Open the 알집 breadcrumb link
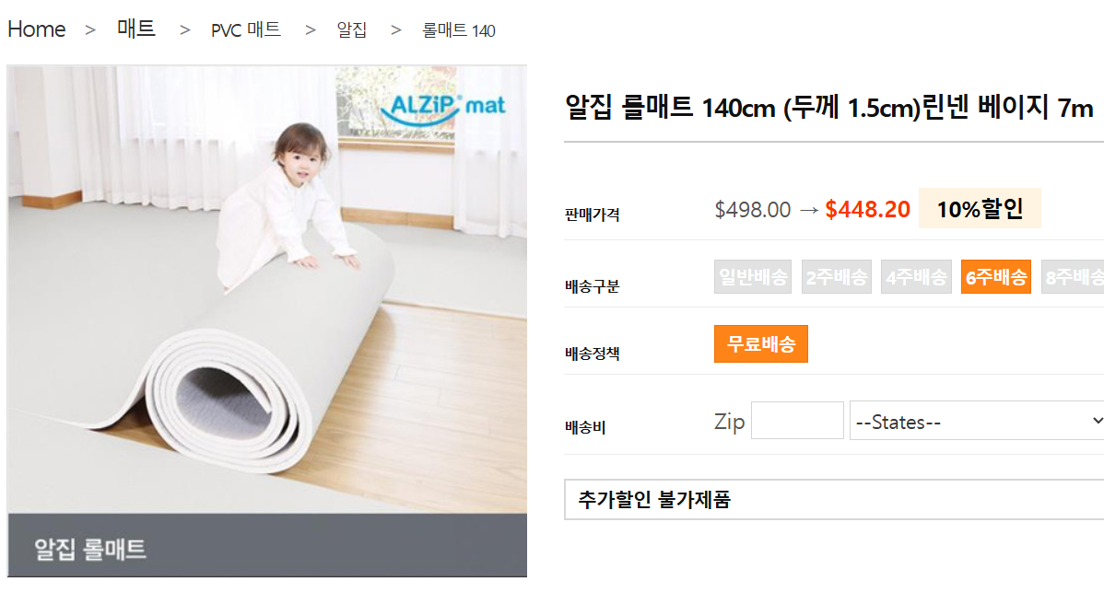Viewport: 1104px width, 615px height. [352, 30]
